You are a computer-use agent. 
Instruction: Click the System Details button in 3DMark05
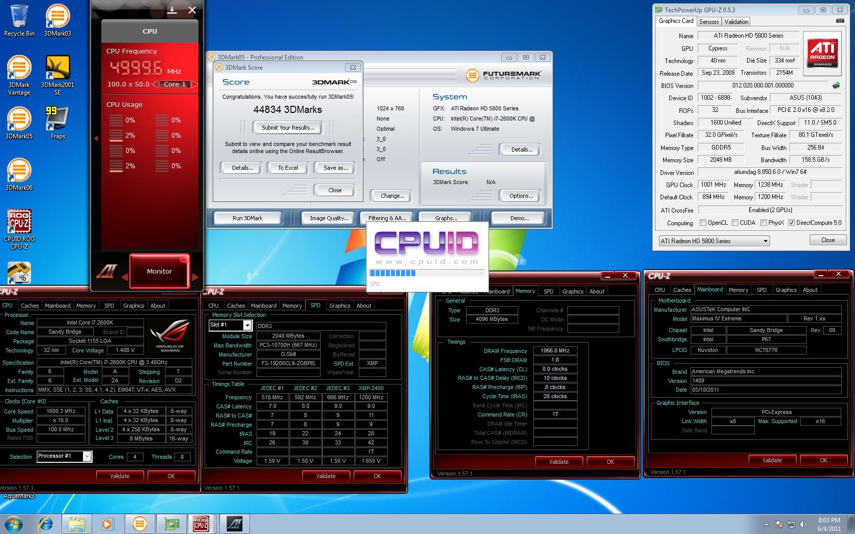pos(522,150)
